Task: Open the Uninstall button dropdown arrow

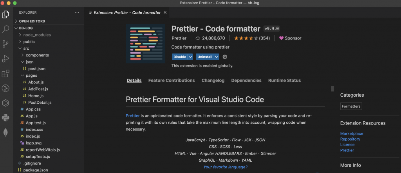Action: coord(217,57)
